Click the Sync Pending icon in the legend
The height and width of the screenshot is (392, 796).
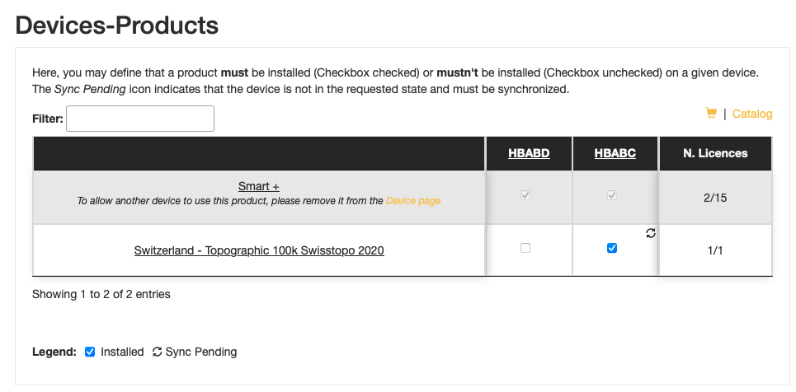(x=158, y=352)
